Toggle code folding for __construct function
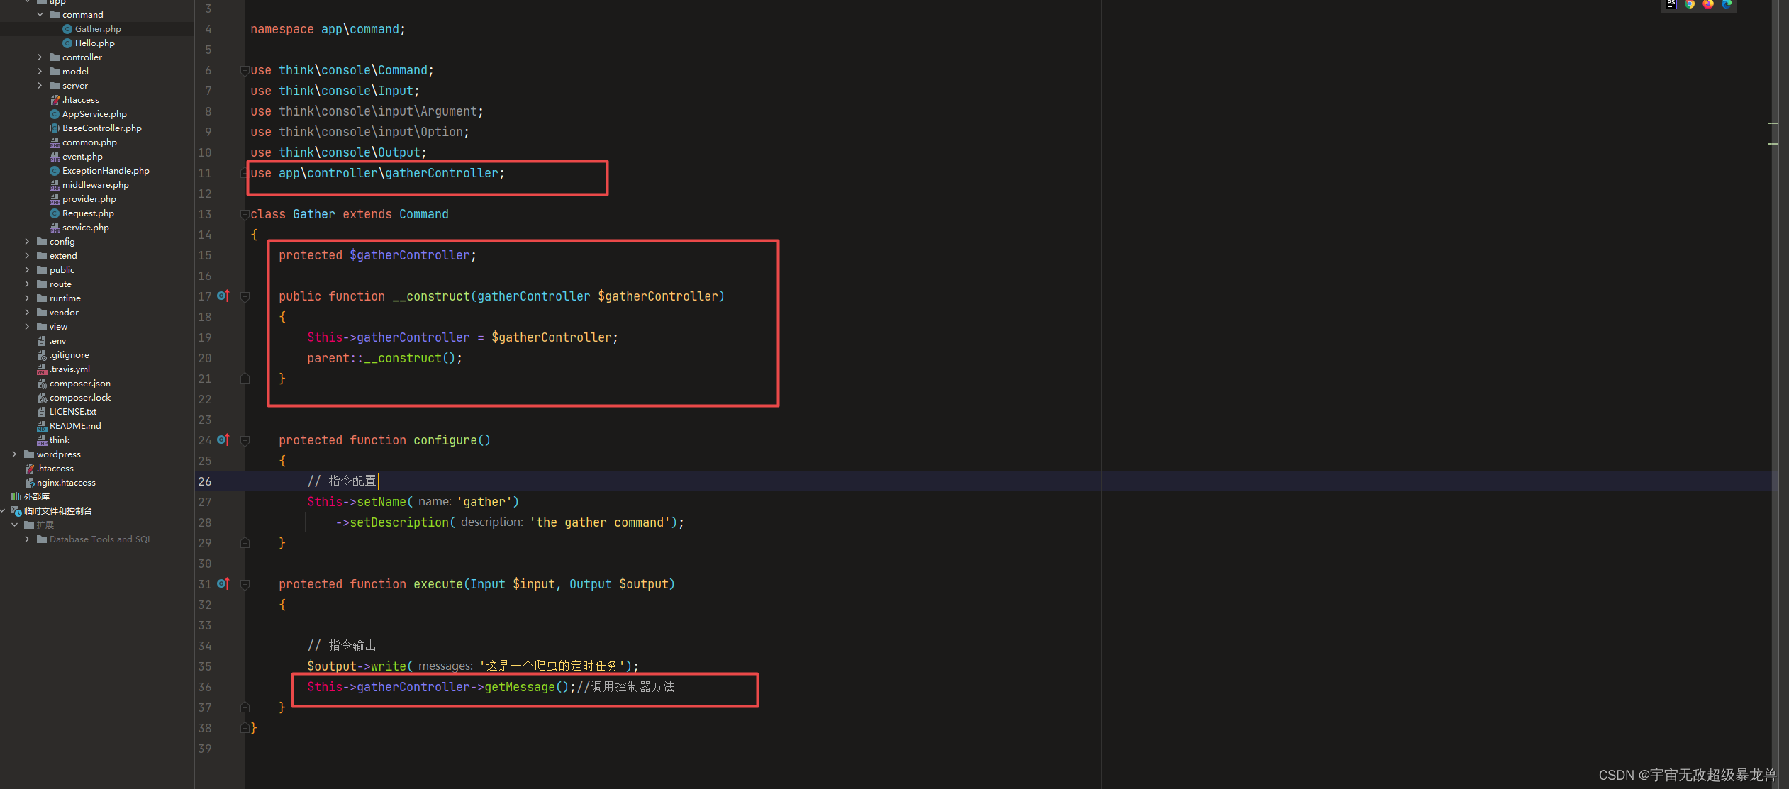 tap(245, 296)
